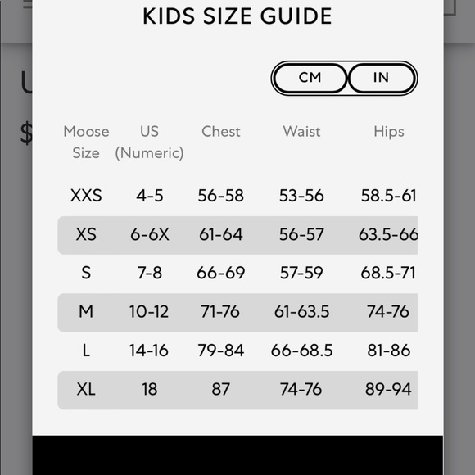Click the black bar below the size table

pyautogui.click(x=237, y=455)
